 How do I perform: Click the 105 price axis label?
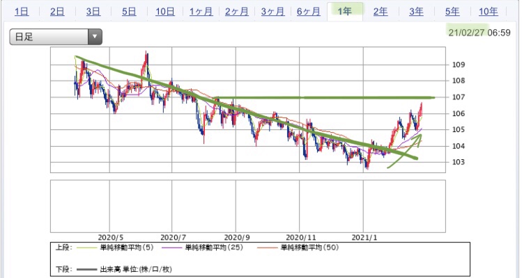pyautogui.click(x=459, y=129)
